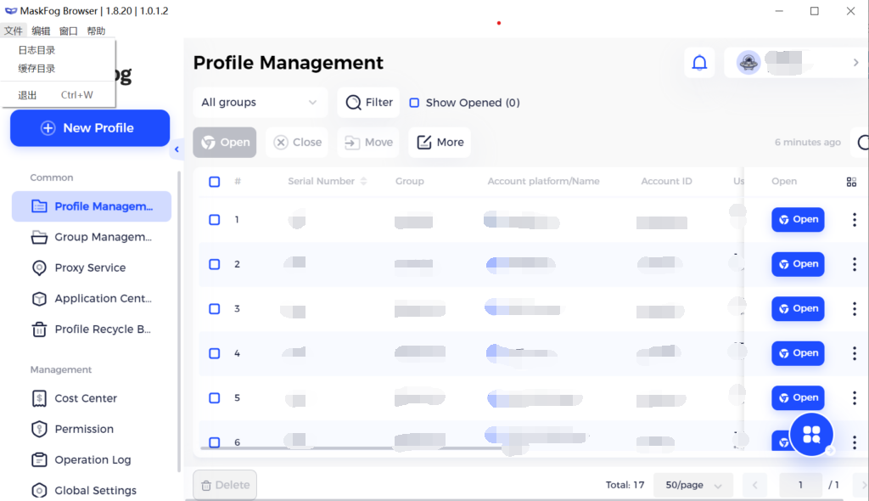
Task: Click the Open toolbar button
Action: tap(224, 143)
